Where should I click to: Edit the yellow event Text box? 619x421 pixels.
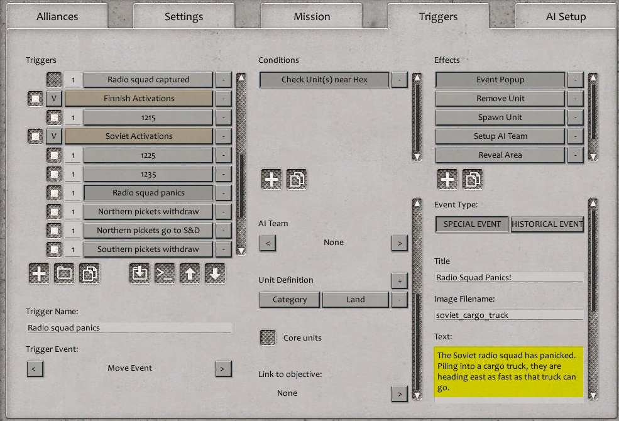(x=508, y=372)
